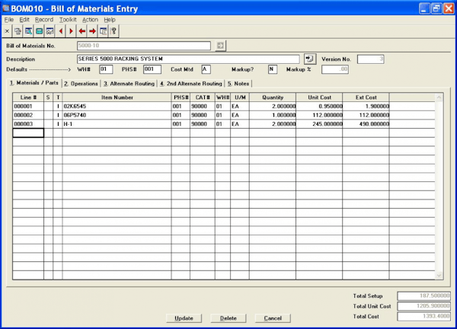This screenshot has height=329, width=457.
Task: Click Quantity value 1.000000
Action: point(284,115)
